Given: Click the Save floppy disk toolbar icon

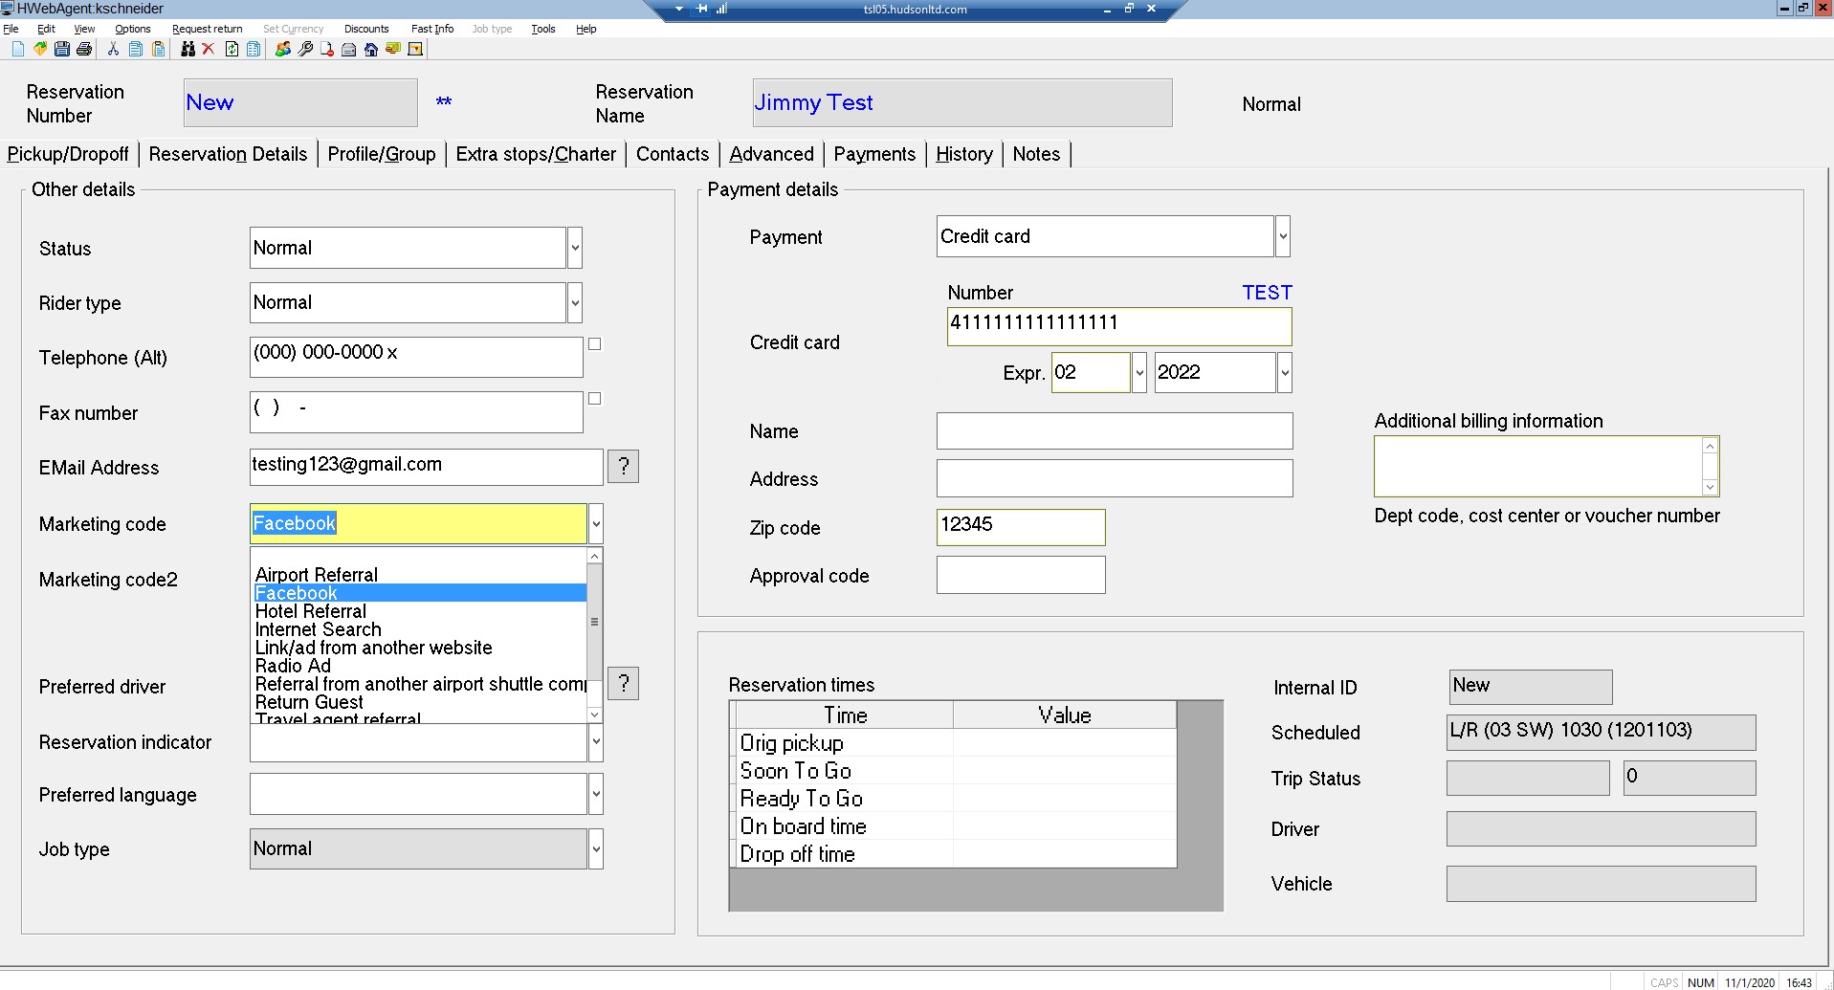Looking at the screenshot, I should pyautogui.click(x=62, y=49).
